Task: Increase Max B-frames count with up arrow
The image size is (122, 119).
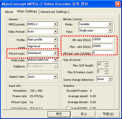Action: [106, 70]
